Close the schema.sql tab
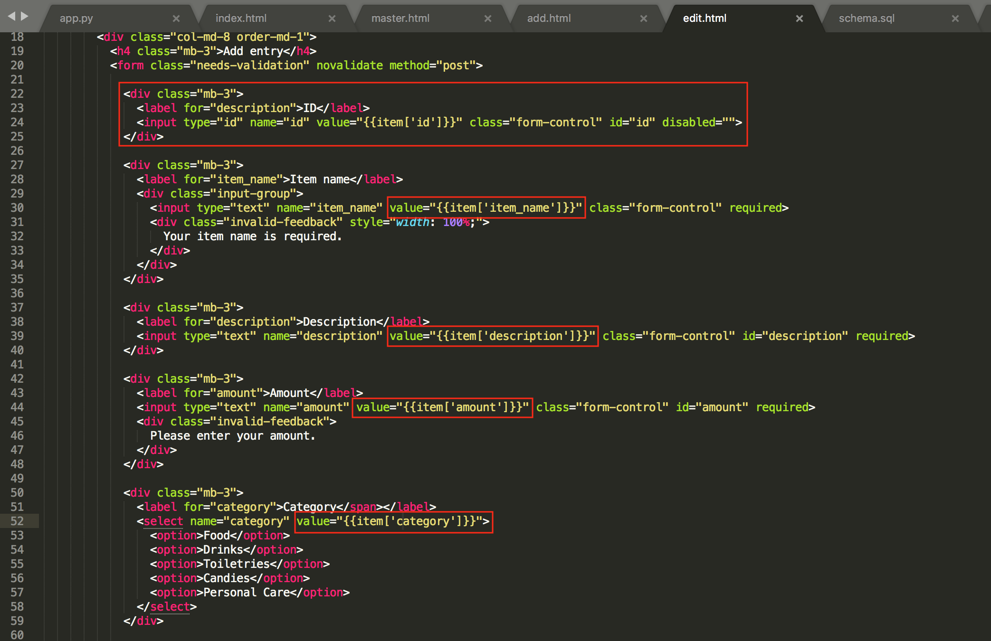This screenshot has width=991, height=641. coord(955,19)
